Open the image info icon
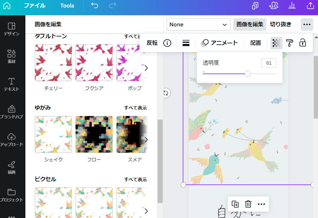The width and height of the screenshot is (318, 218). [x=167, y=43]
